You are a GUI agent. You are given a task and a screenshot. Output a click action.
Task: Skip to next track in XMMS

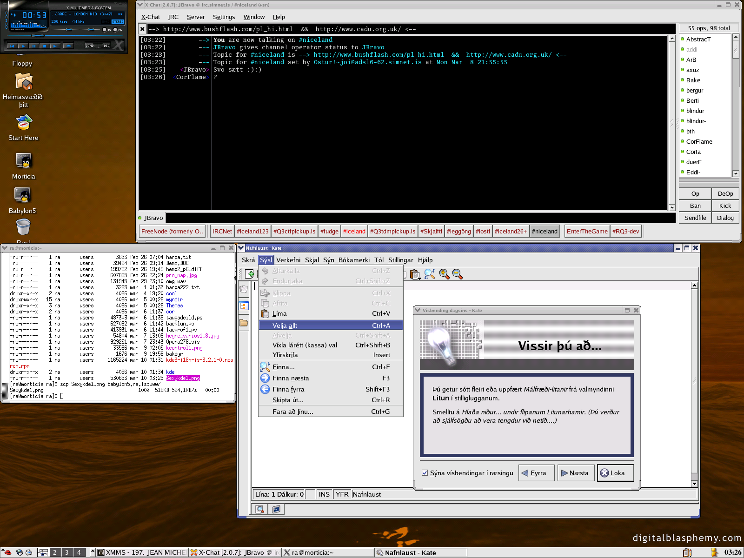pyautogui.click(x=55, y=46)
